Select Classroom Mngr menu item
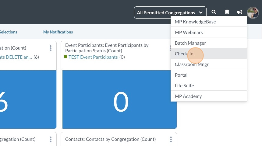Screen dimensions: 262x146 coord(192,64)
